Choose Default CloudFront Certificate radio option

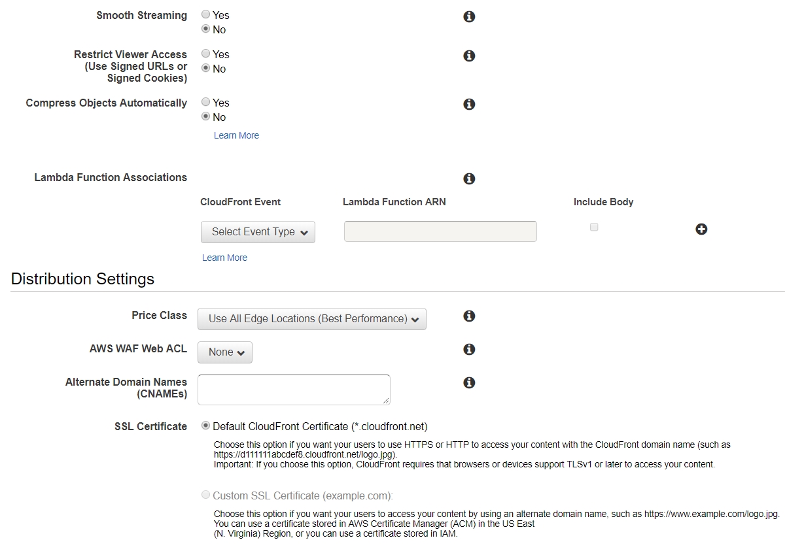point(206,426)
